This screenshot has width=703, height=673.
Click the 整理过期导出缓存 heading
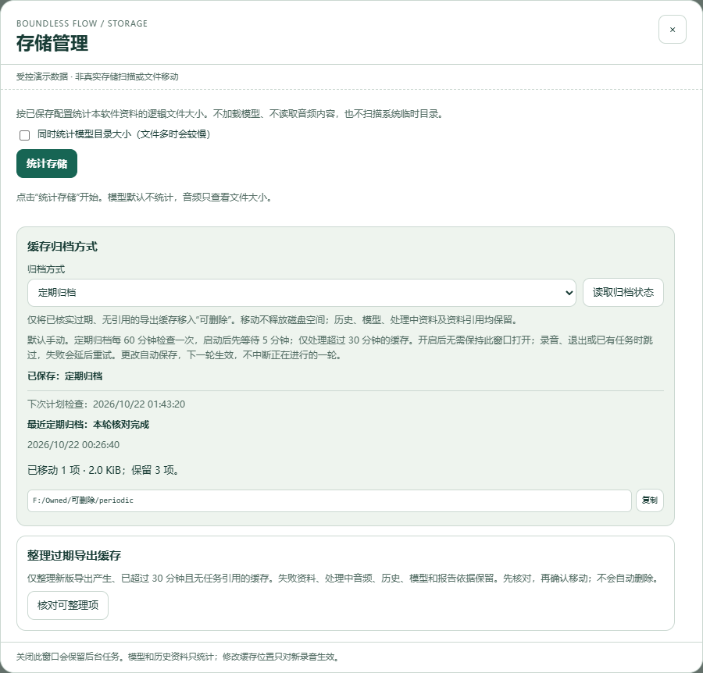coord(74,556)
